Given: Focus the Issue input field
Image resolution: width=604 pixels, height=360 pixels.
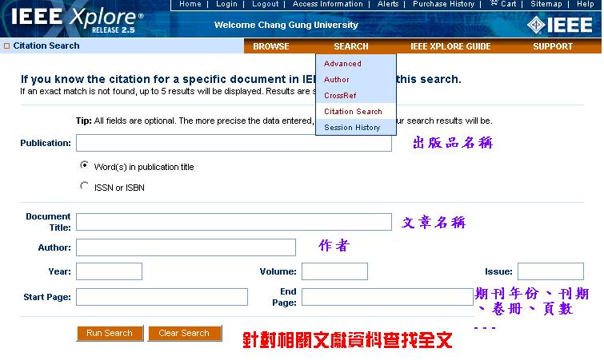Looking at the screenshot, I should pyautogui.click(x=550, y=271).
